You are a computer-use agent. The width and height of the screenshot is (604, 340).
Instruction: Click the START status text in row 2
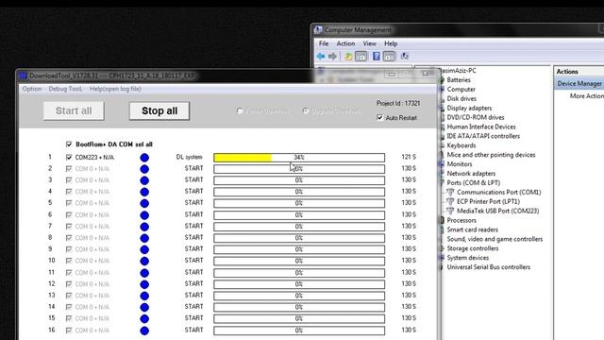tap(193, 168)
